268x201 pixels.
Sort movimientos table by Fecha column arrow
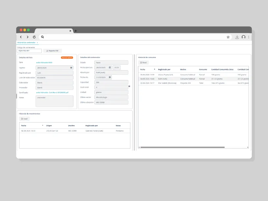(42, 126)
